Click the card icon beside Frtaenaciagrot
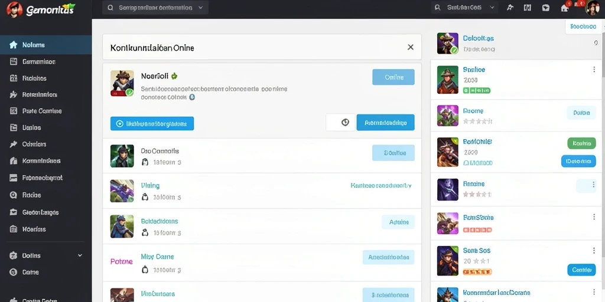Image resolution: width=605 pixels, height=302 pixels. 14,178
